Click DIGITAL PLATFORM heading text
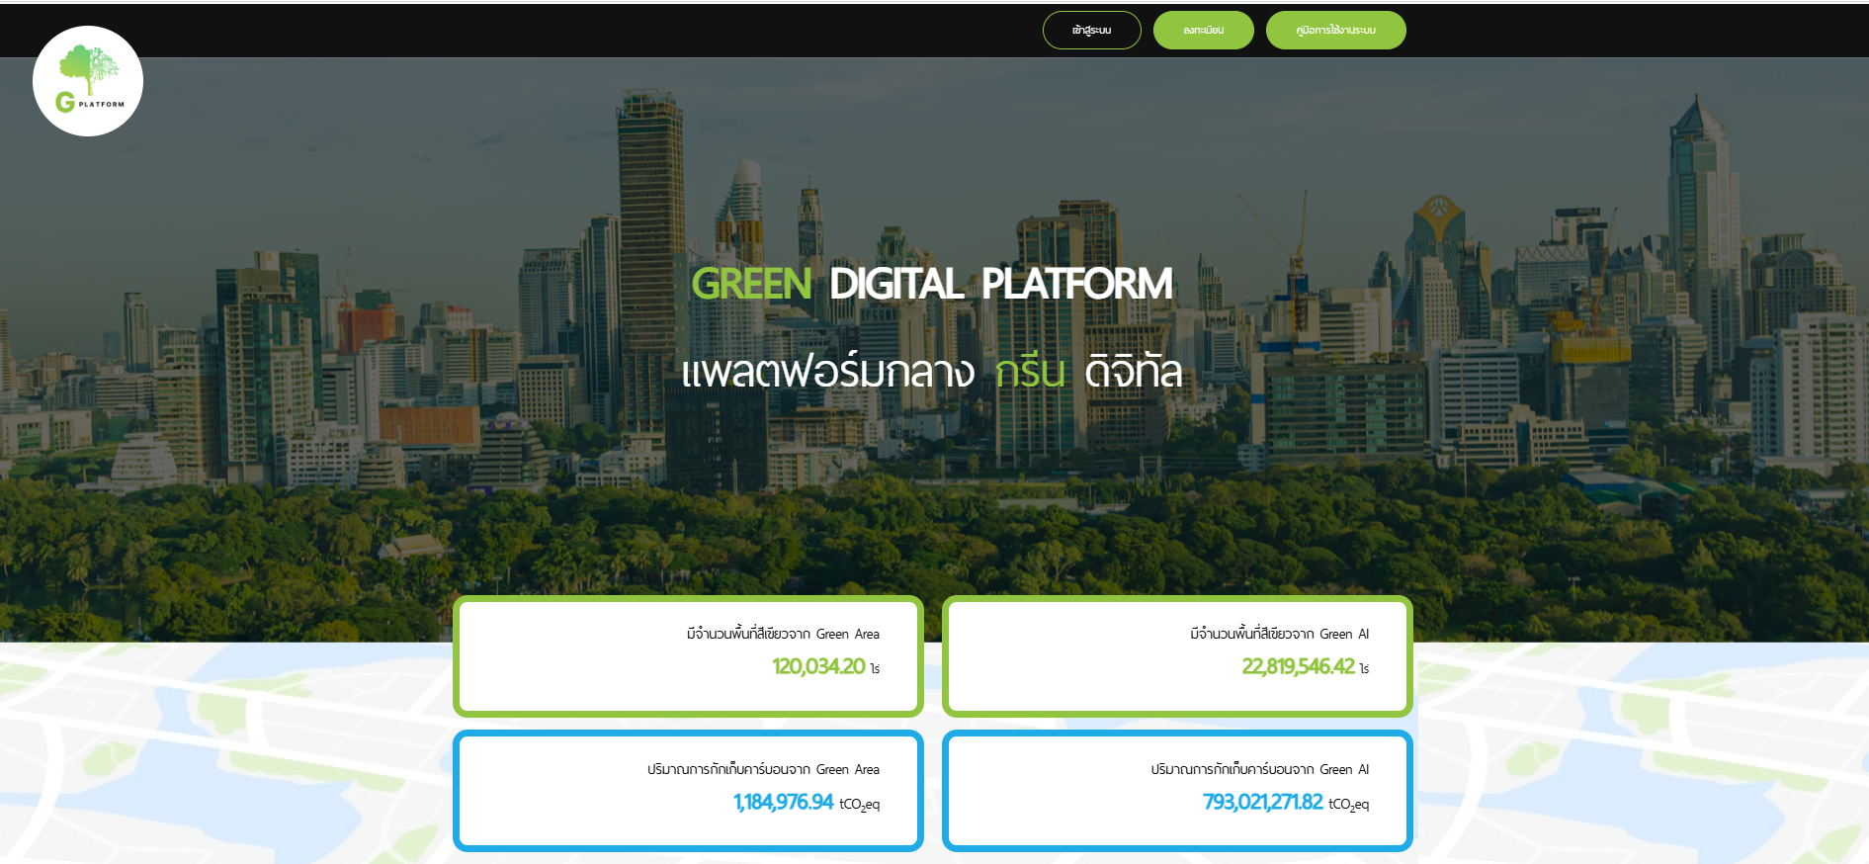The height and width of the screenshot is (864, 1869). 1000,284
